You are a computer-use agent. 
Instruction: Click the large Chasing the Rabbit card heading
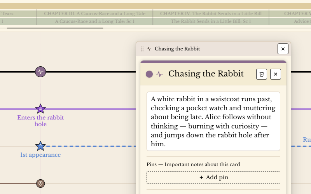click(206, 74)
